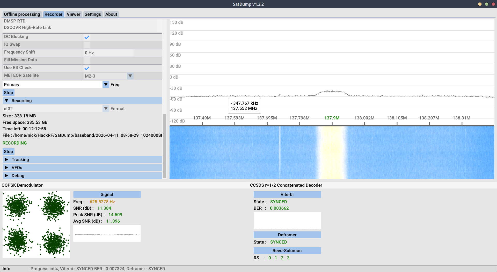Open the cf32 format dropdown arrow
This screenshot has width=497, height=272.
click(106, 109)
